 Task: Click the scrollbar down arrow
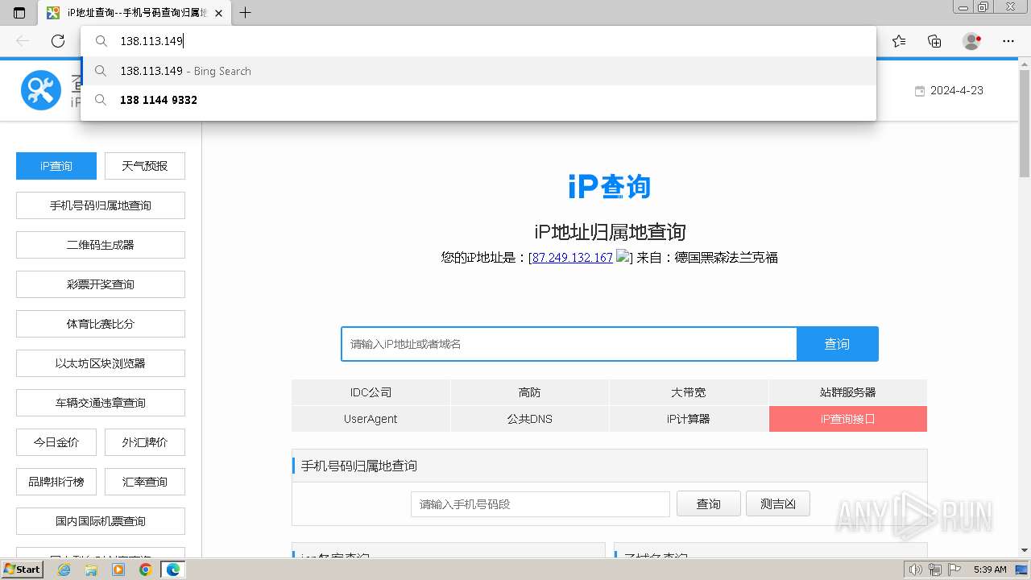[1025, 551]
